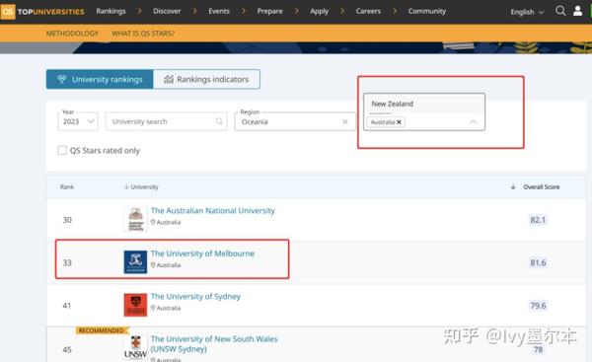Expand chevron after Events menu
This screenshot has width=592, height=362.
coord(244,11)
